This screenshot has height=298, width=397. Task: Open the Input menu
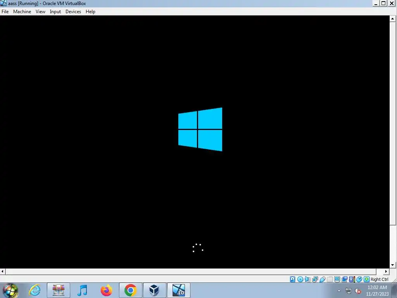pos(55,12)
